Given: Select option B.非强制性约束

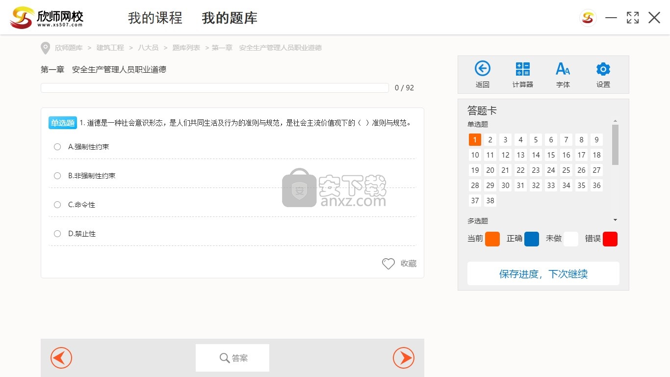Looking at the screenshot, I should (x=57, y=176).
